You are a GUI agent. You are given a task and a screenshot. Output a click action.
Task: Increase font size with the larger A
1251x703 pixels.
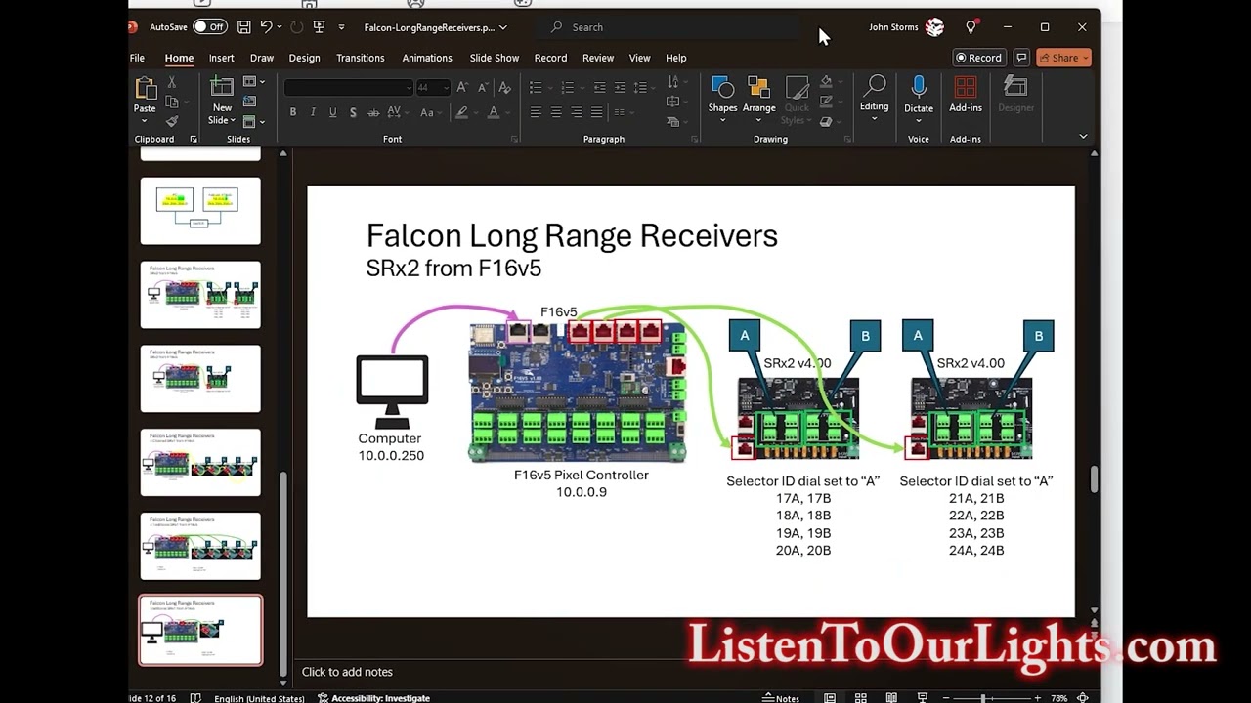(462, 88)
